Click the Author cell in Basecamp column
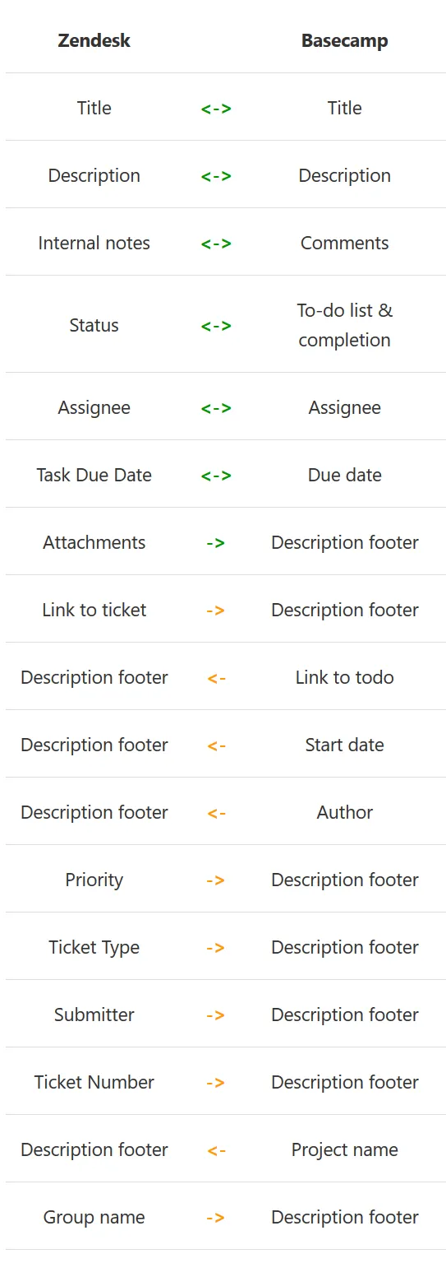The height and width of the screenshot is (1263, 446). [345, 812]
